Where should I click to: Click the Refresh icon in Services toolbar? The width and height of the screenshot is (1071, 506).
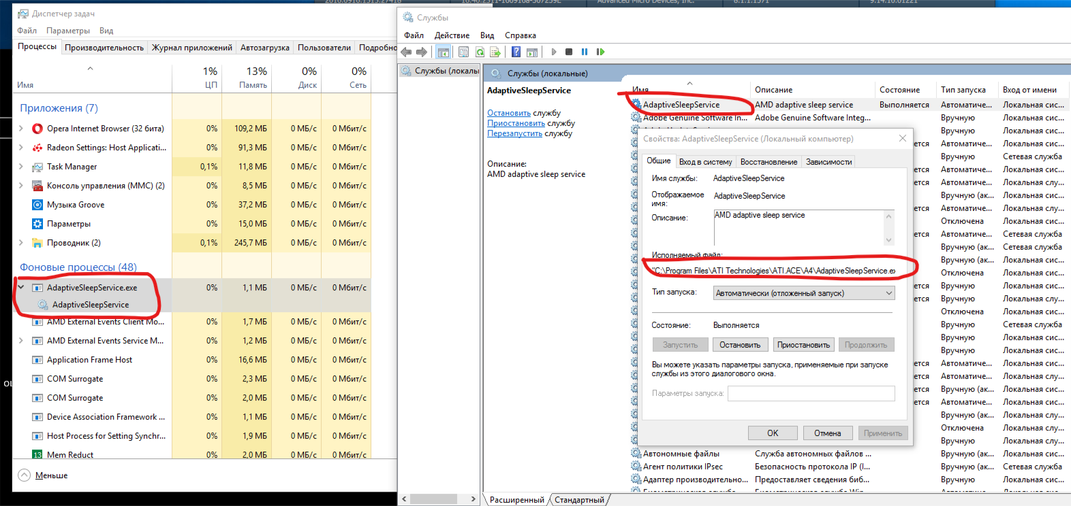(480, 52)
